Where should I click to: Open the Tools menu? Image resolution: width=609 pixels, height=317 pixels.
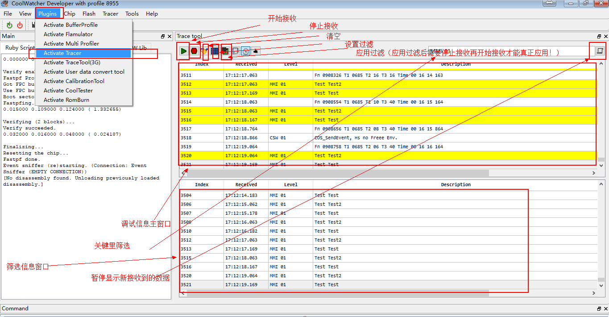pos(132,13)
